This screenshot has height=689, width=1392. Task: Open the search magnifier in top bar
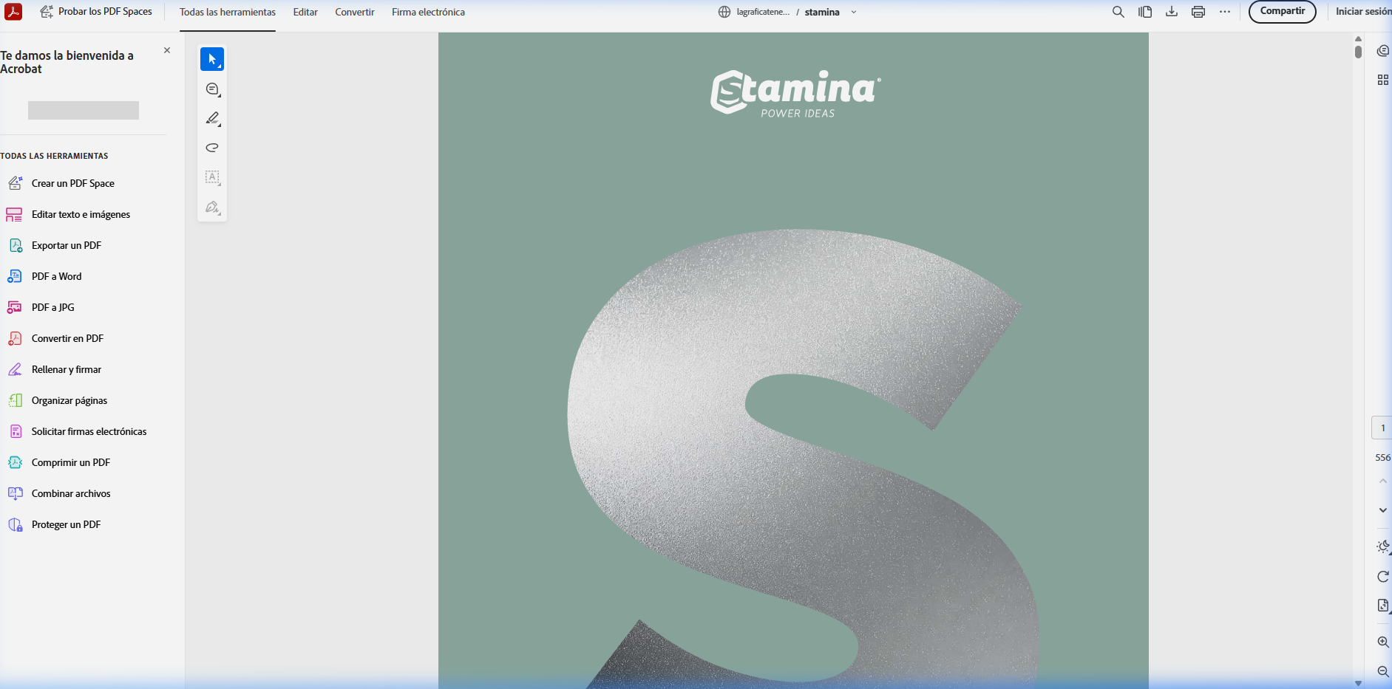pos(1118,12)
